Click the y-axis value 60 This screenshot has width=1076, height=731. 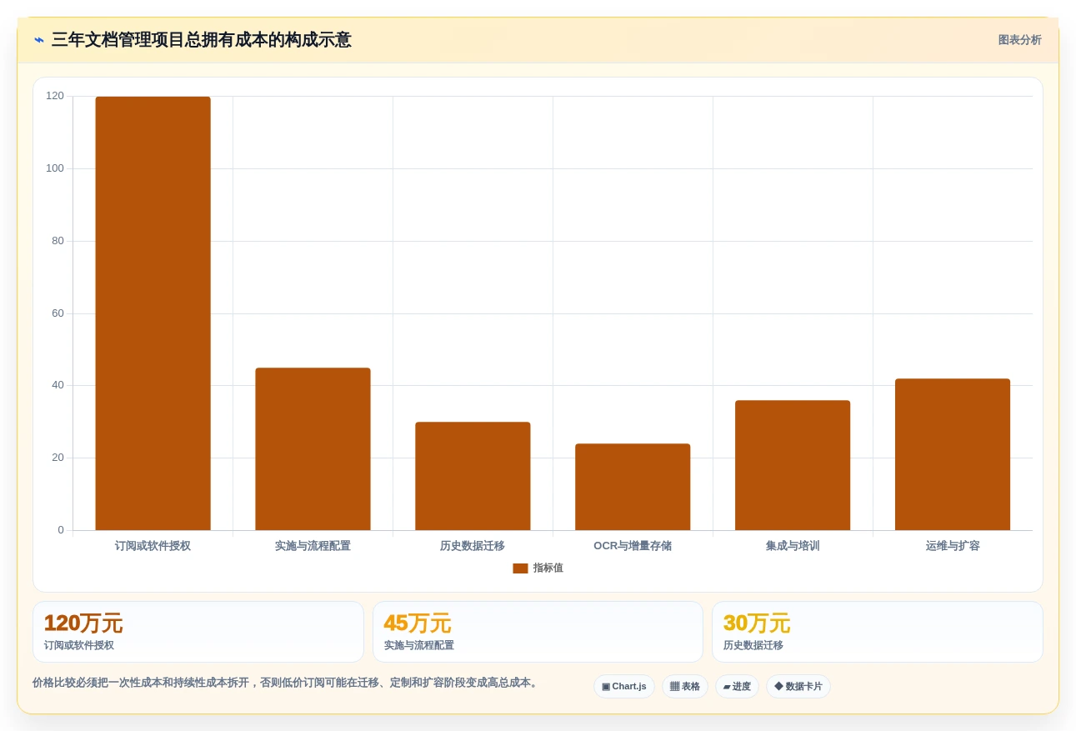coord(58,313)
